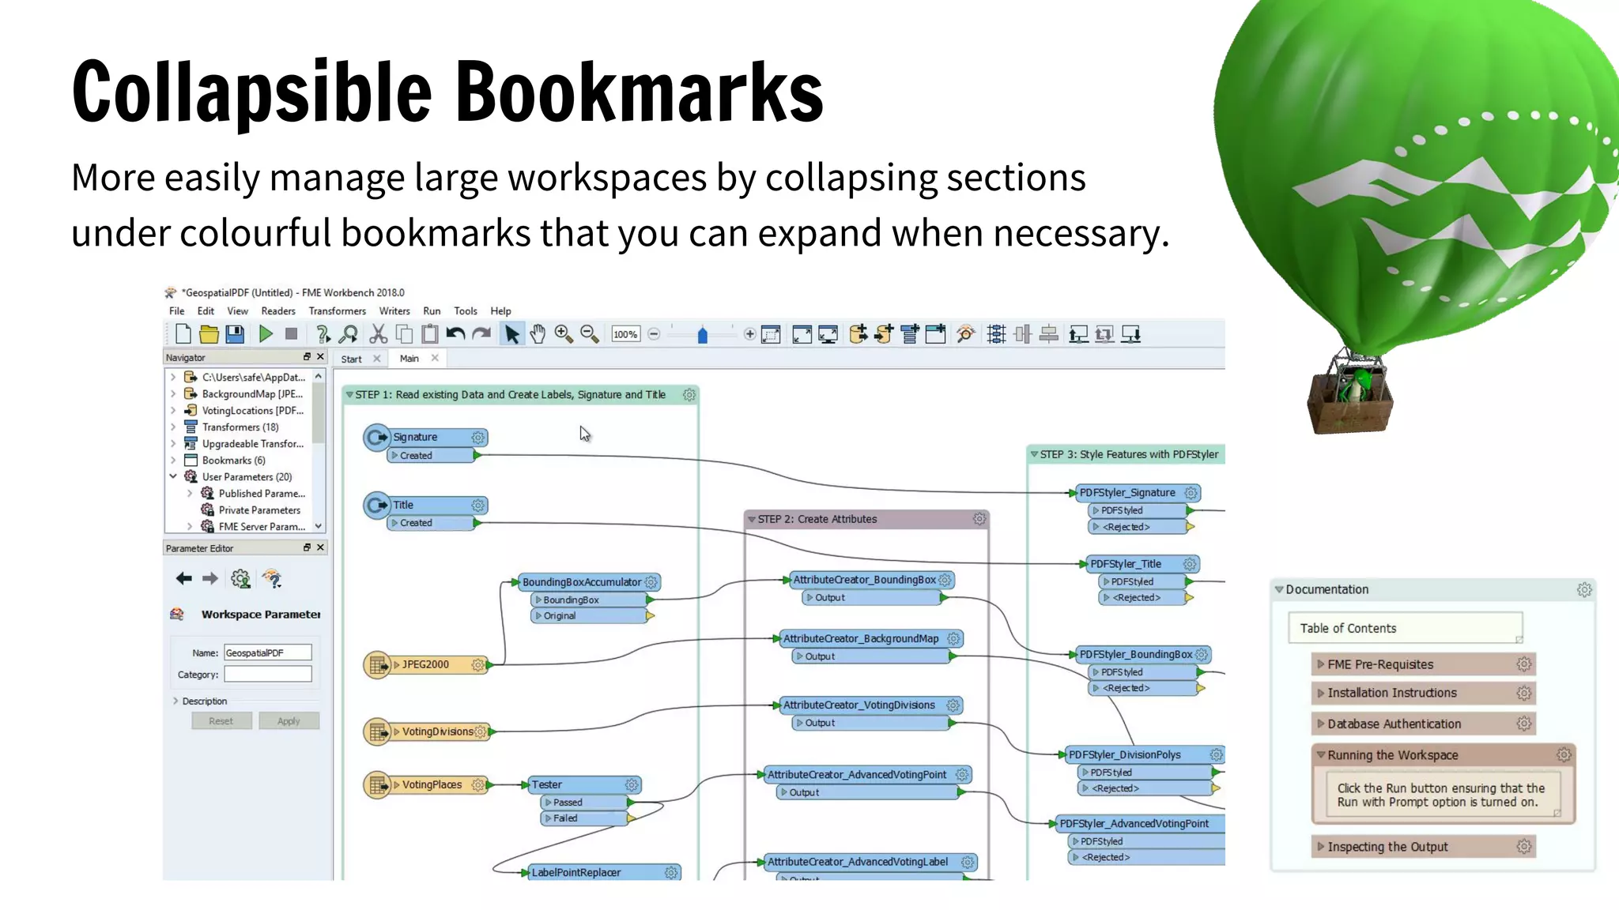Open the STEP 2 bookmark gear icon
The height and width of the screenshot is (910, 1619).
click(979, 519)
